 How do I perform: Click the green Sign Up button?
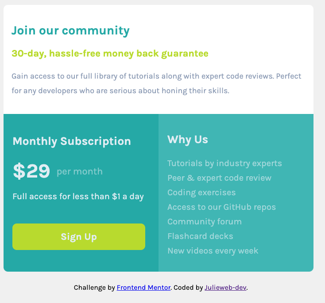79,237
